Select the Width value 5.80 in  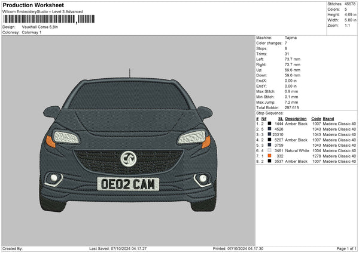[350, 20]
